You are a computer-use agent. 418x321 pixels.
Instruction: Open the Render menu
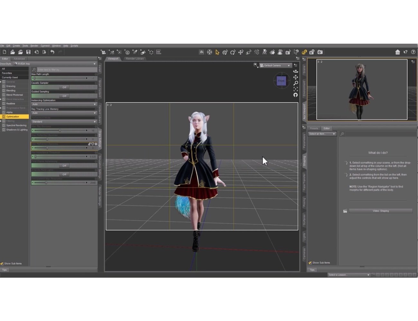[x=34, y=46]
